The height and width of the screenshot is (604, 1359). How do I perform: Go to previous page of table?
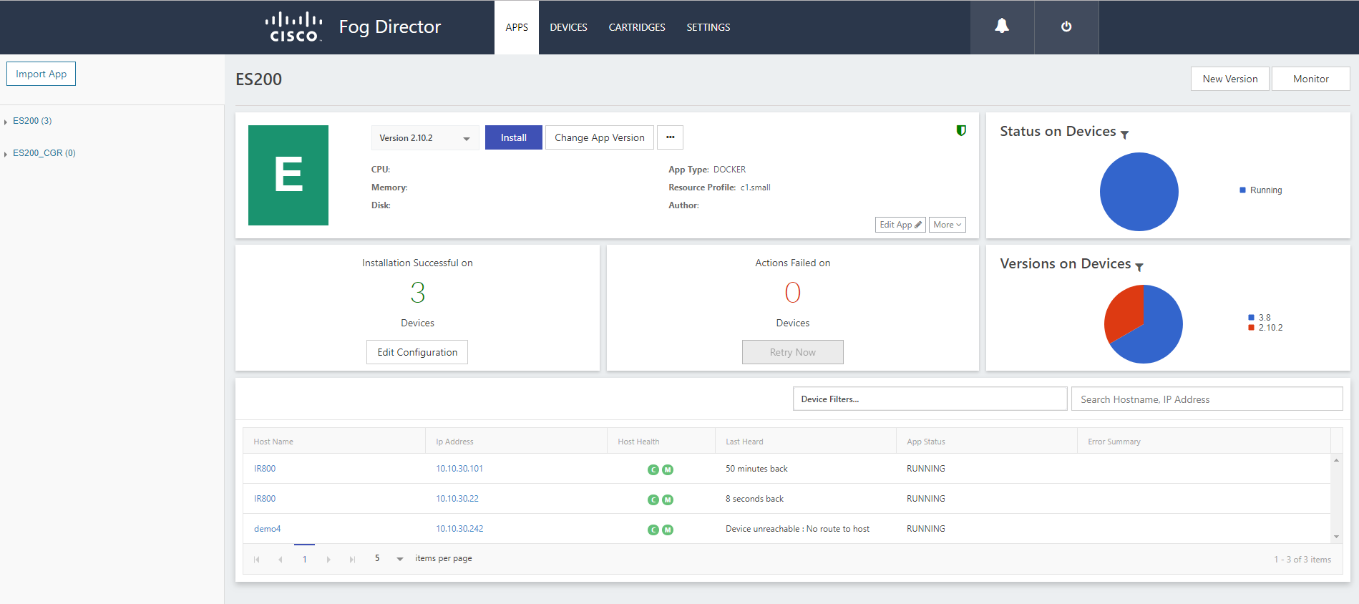(281, 560)
